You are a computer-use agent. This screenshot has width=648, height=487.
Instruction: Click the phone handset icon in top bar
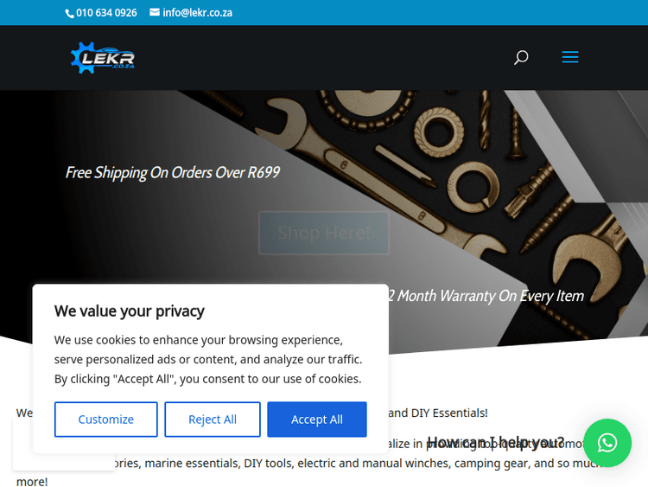click(x=69, y=14)
